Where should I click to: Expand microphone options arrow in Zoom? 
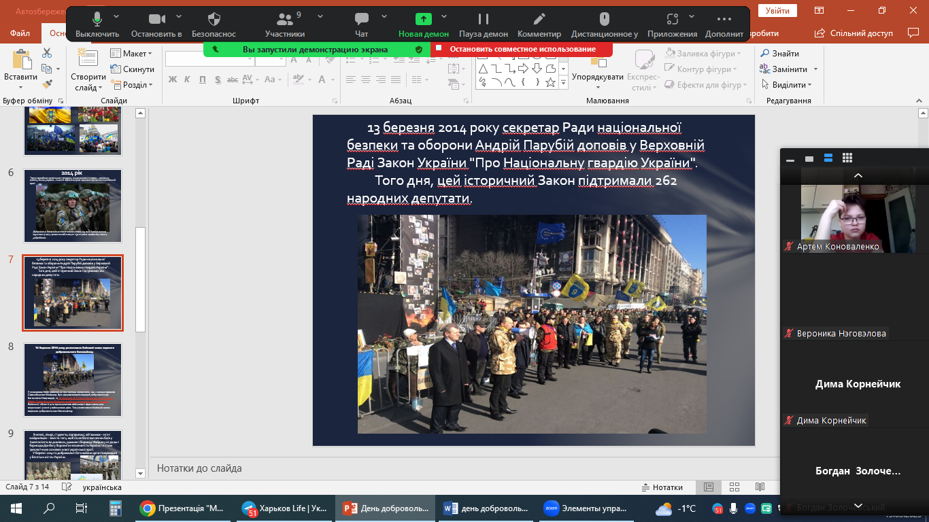click(116, 16)
